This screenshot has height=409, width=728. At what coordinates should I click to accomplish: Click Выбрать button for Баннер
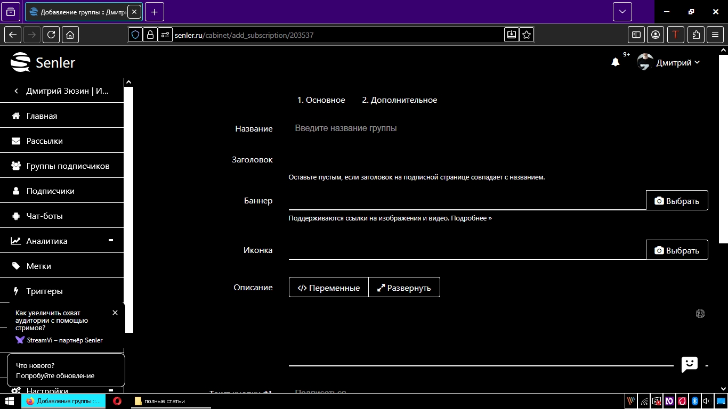tap(677, 201)
